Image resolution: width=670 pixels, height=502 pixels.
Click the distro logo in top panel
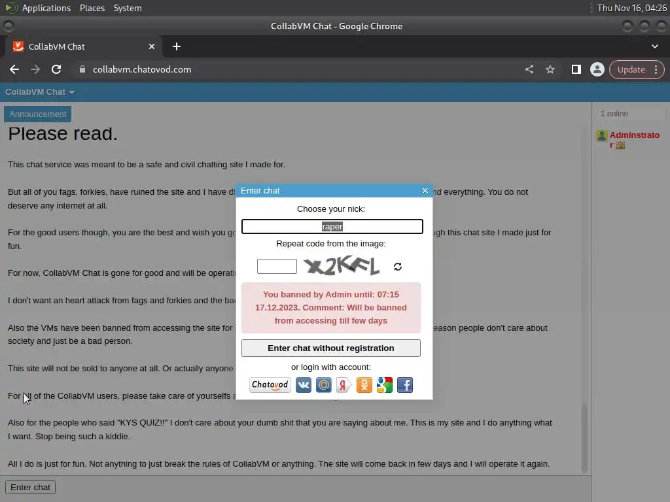10,8
